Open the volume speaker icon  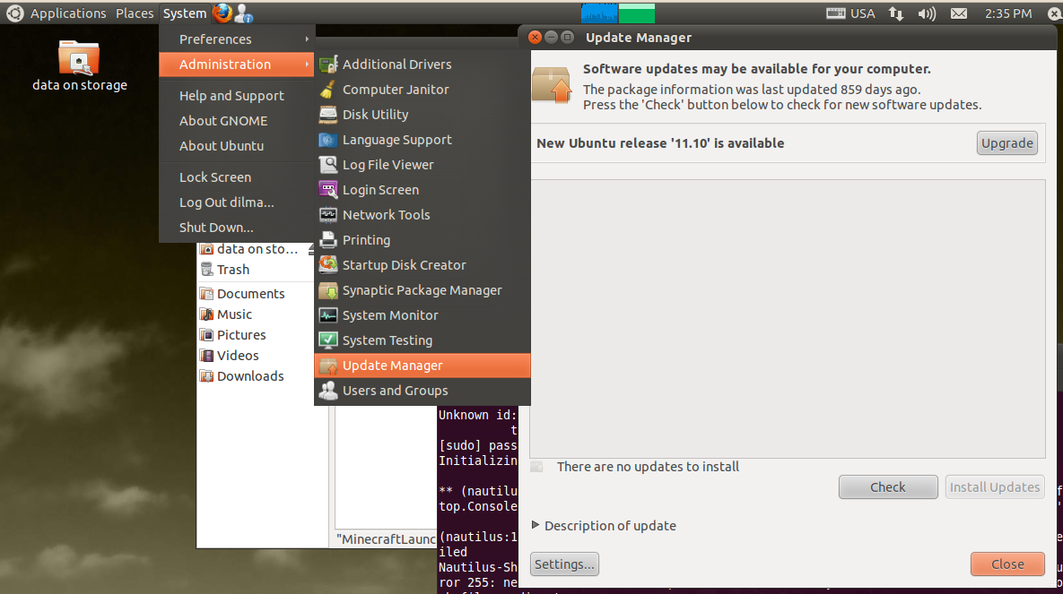927,13
